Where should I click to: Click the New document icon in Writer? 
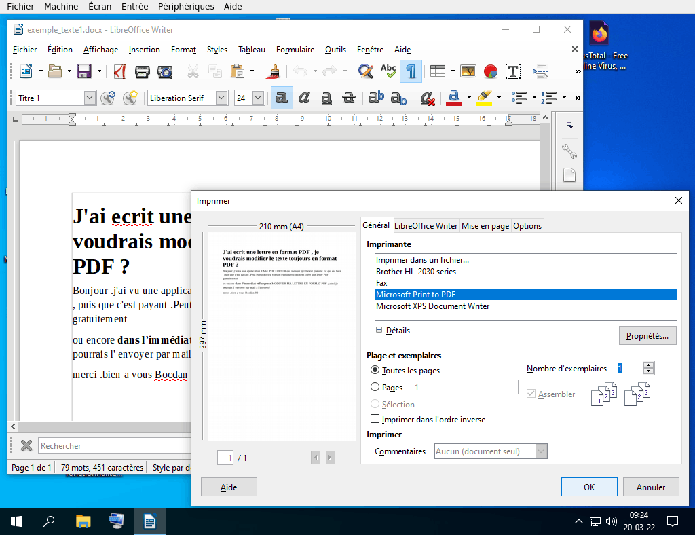pyautogui.click(x=26, y=71)
